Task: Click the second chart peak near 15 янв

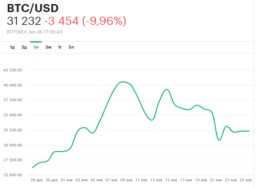Action: tap(166, 89)
